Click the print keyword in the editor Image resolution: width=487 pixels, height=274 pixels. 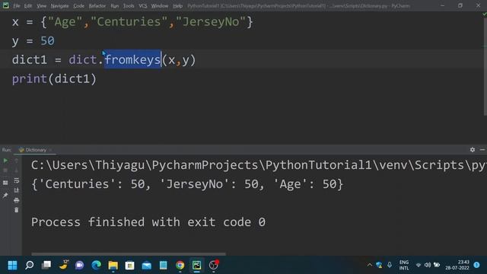click(x=30, y=79)
